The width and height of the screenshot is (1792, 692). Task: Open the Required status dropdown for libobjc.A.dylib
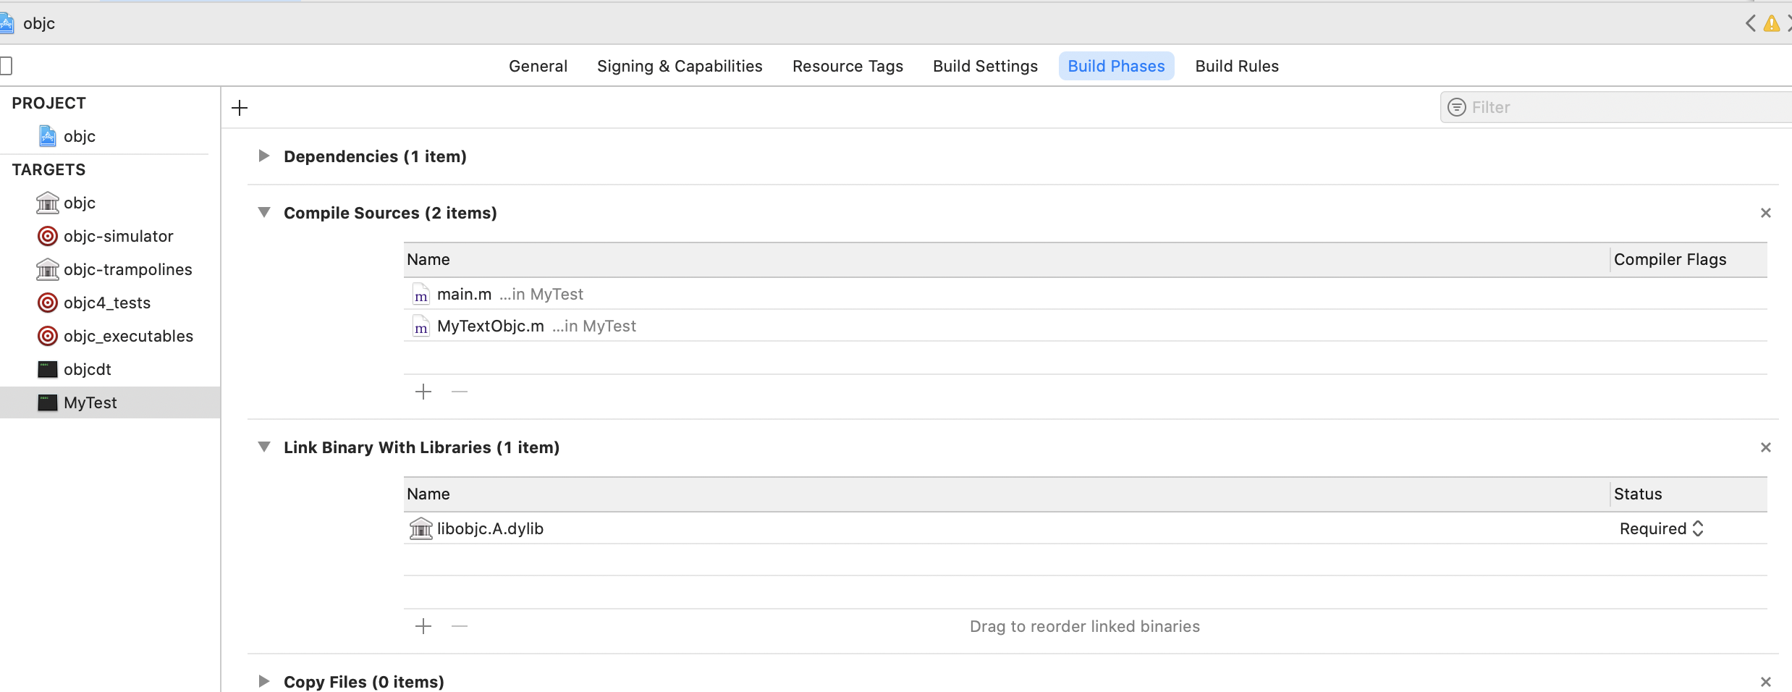click(x=1662, y=529)
